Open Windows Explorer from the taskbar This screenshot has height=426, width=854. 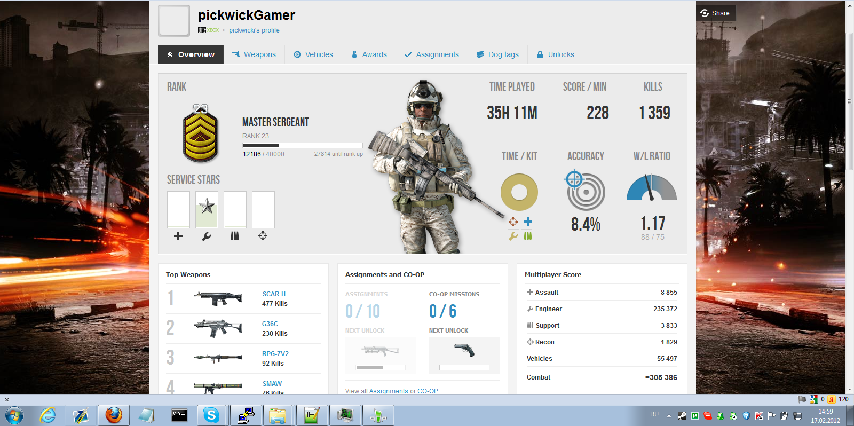[x=278, y=415]
